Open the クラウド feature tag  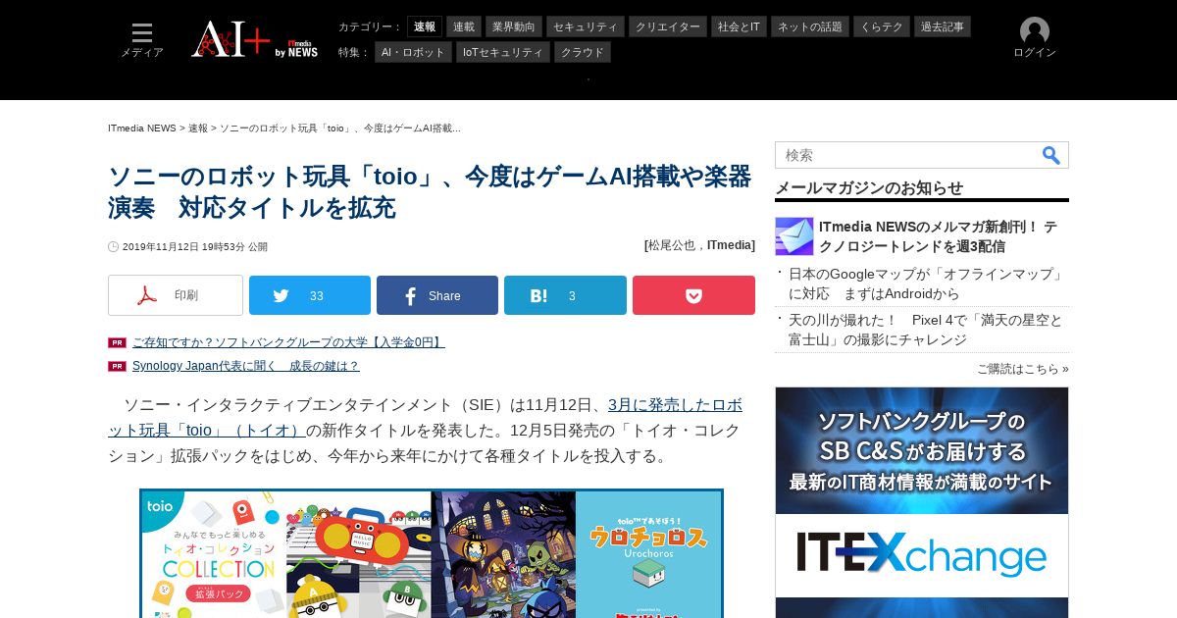(583, 52)
